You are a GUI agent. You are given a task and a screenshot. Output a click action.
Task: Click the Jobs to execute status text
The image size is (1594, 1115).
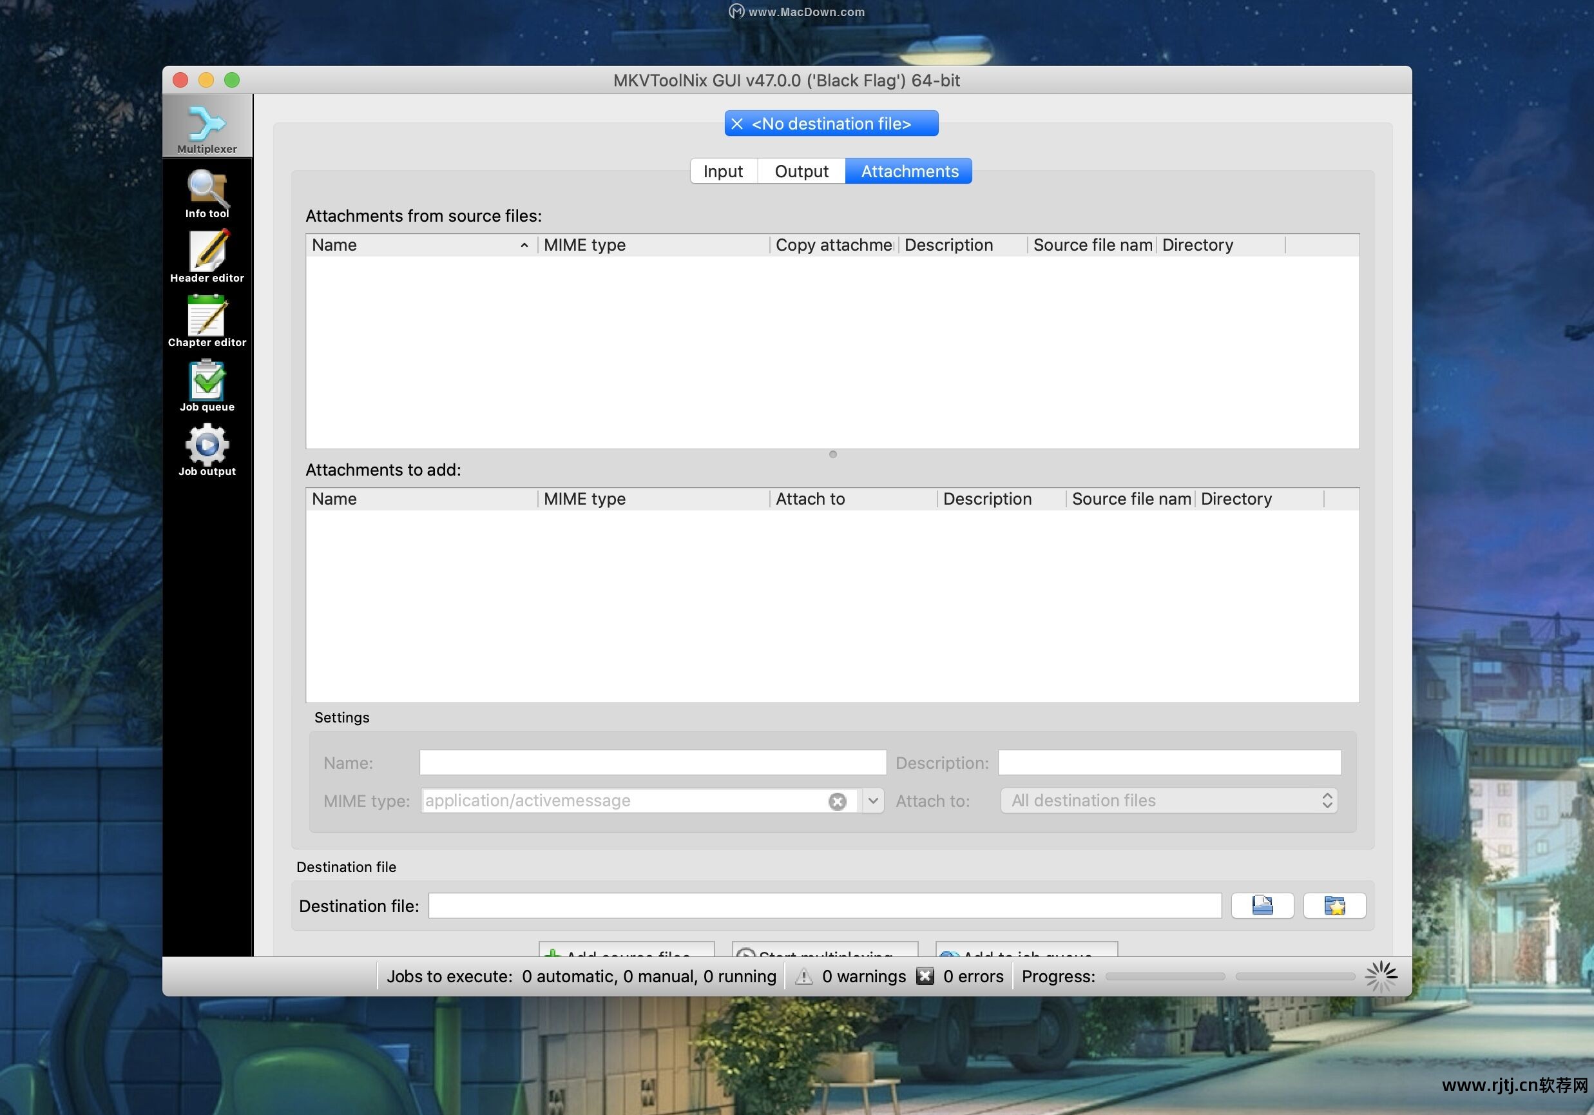coord(581,977)
